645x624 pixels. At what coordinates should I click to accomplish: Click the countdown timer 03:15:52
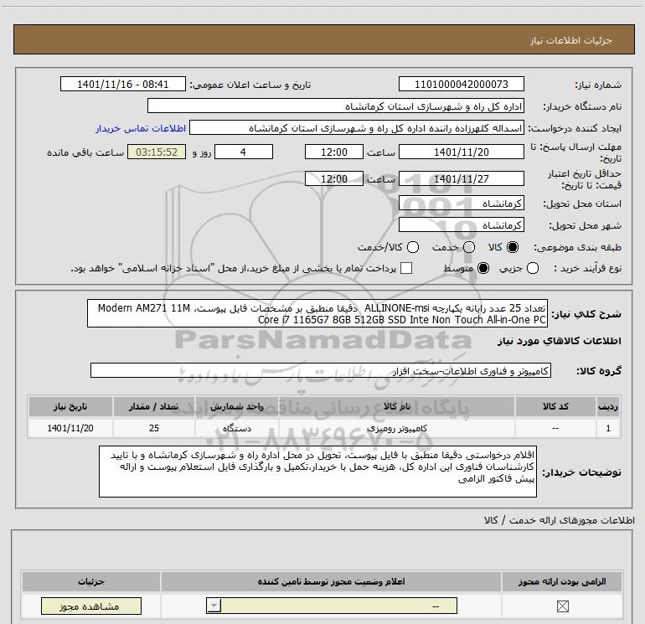(157, 152)
